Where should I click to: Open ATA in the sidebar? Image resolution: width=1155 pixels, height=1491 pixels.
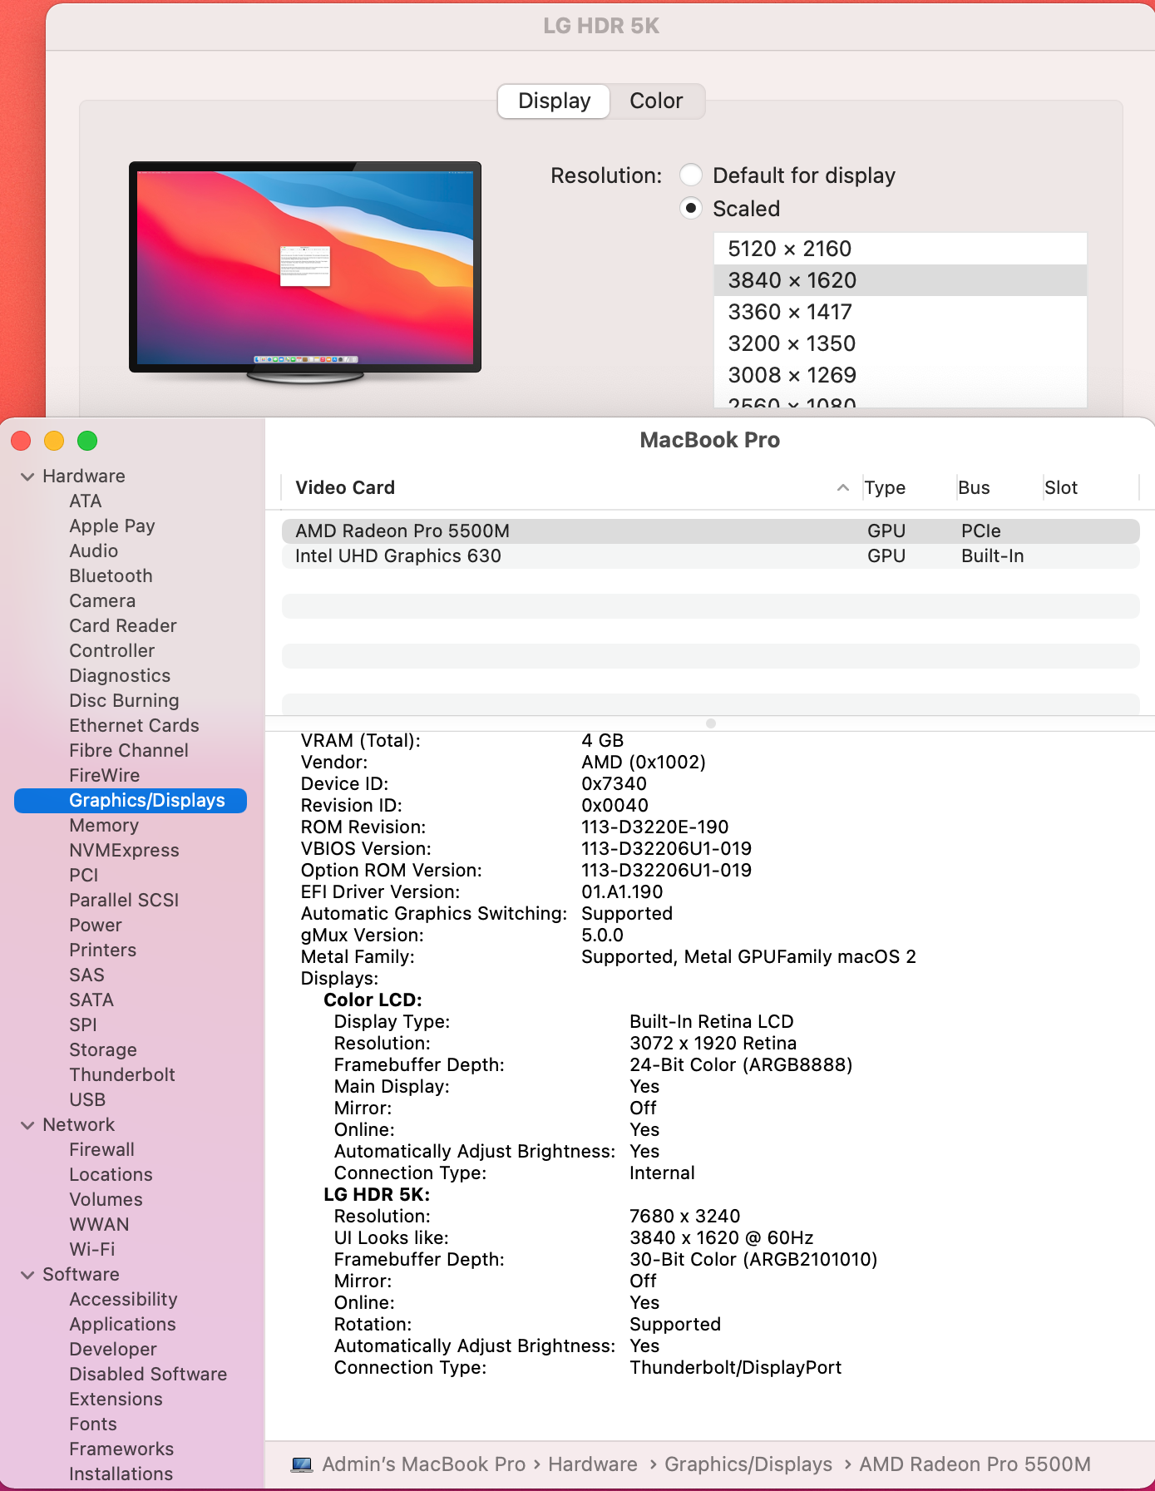tap(86, 501)
